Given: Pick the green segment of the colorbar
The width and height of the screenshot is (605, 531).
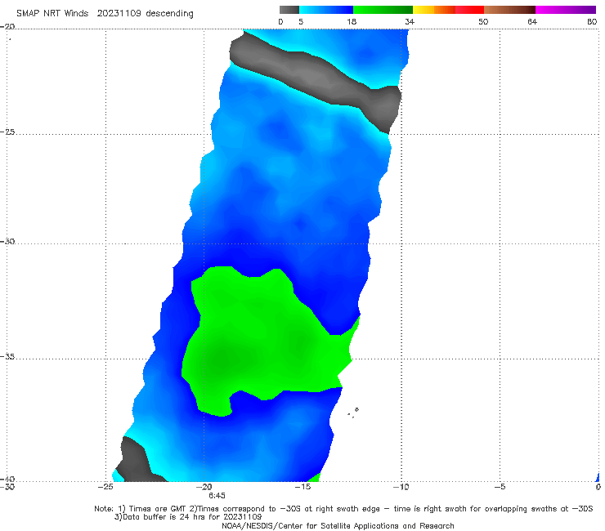Looking at the screenshot, I should [383, 10].
